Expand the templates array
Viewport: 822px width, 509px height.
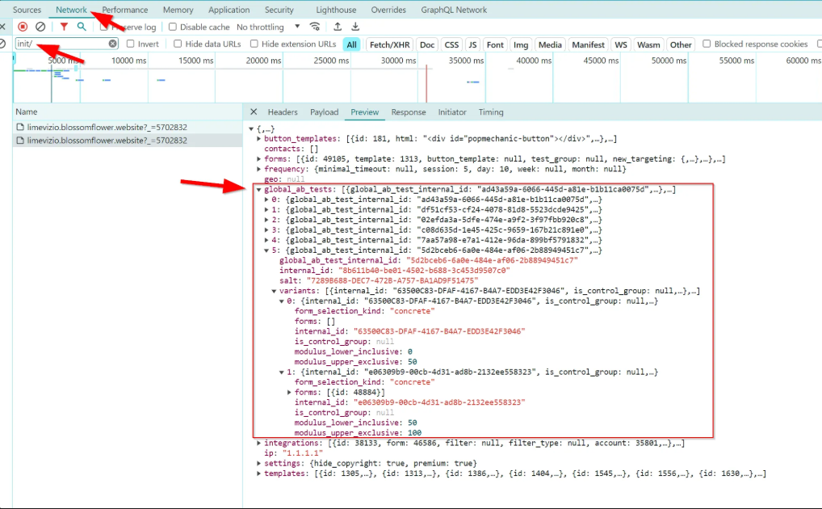[259, 473]
